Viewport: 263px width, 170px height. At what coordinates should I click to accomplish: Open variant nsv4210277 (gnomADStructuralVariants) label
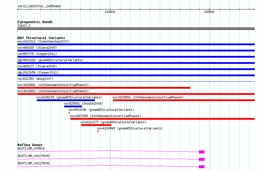click(113, 122)
